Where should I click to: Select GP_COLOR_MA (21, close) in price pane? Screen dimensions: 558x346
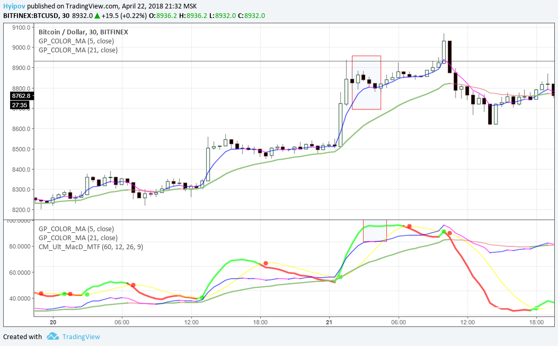(x=78, y=50)
